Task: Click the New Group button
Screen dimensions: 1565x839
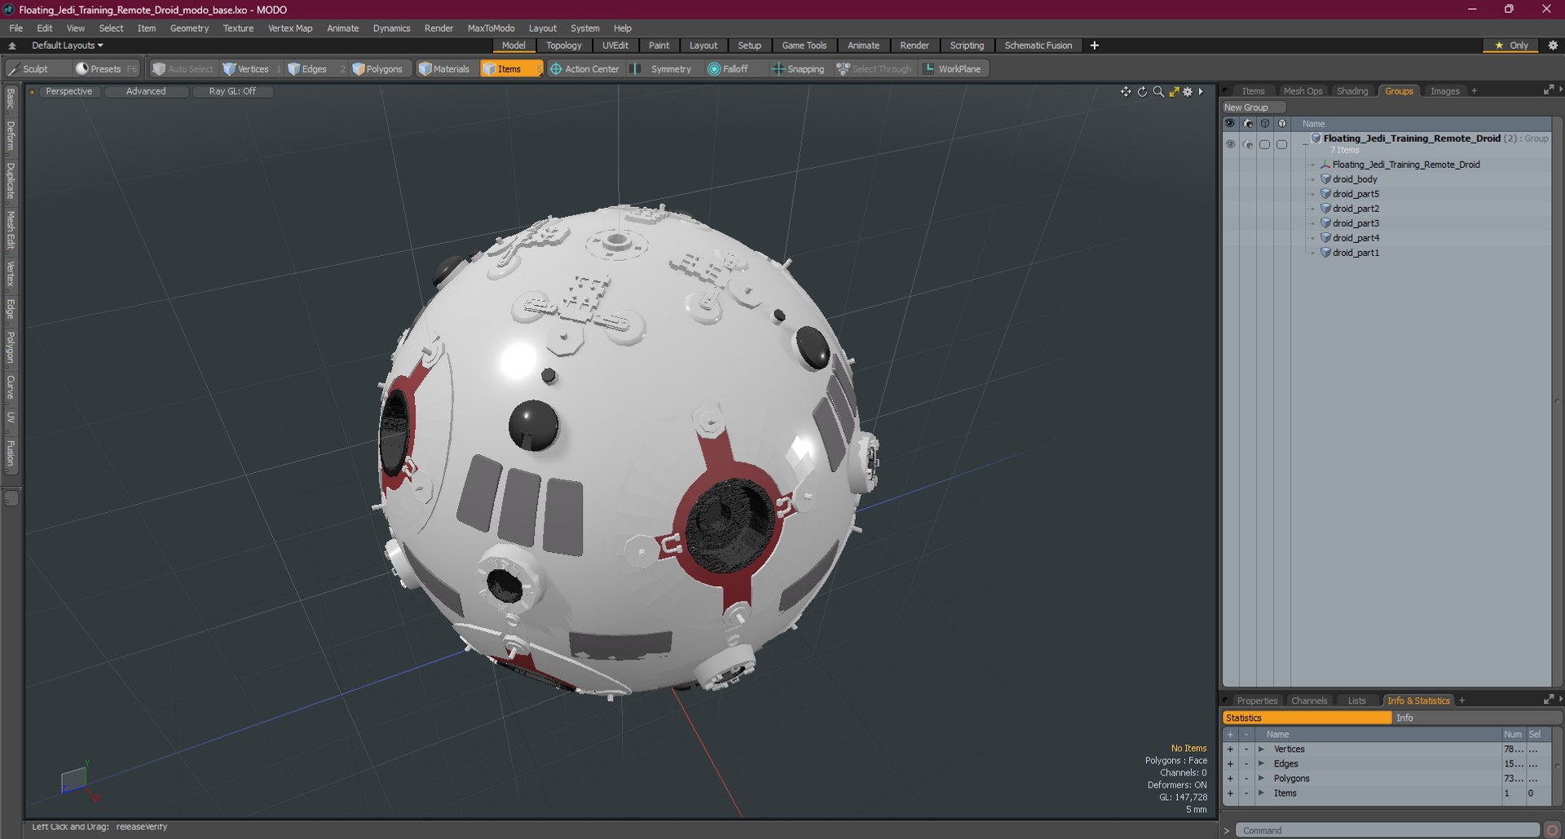Action: coord(1252,108)
